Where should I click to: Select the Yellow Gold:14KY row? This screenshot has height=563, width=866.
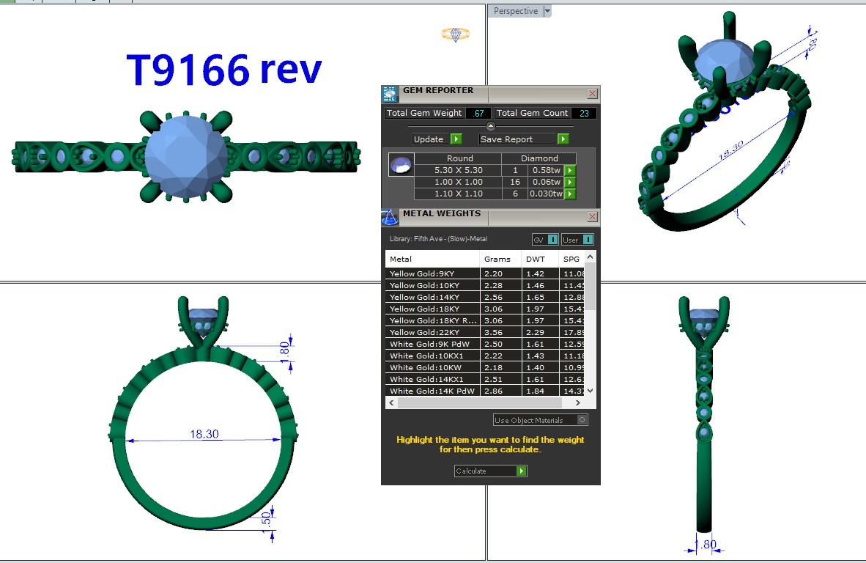click(432, 297)
